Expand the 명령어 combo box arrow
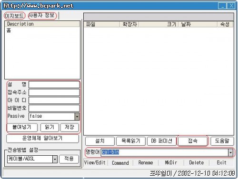Image resolution: width=238 pixels, height=179 pixels. (230, 152)
